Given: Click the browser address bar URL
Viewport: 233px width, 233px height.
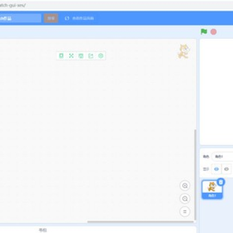Looking at the screenshot, I should pos(12,5).
